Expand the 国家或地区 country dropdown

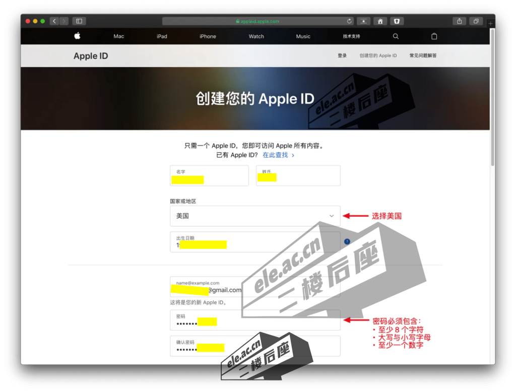(x=255, y=216)
